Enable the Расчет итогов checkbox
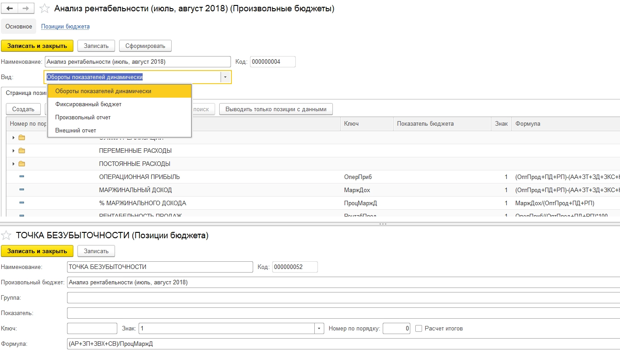Image resolution: width=620 pixels, height=363 pixels. coord(419,329)
